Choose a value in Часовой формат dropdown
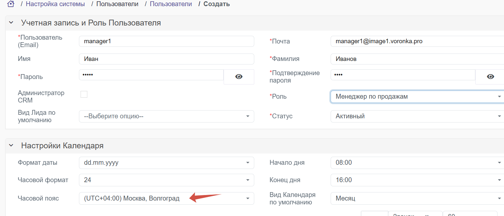The height and width of the screenshot is (216, 504). [166, 180]
